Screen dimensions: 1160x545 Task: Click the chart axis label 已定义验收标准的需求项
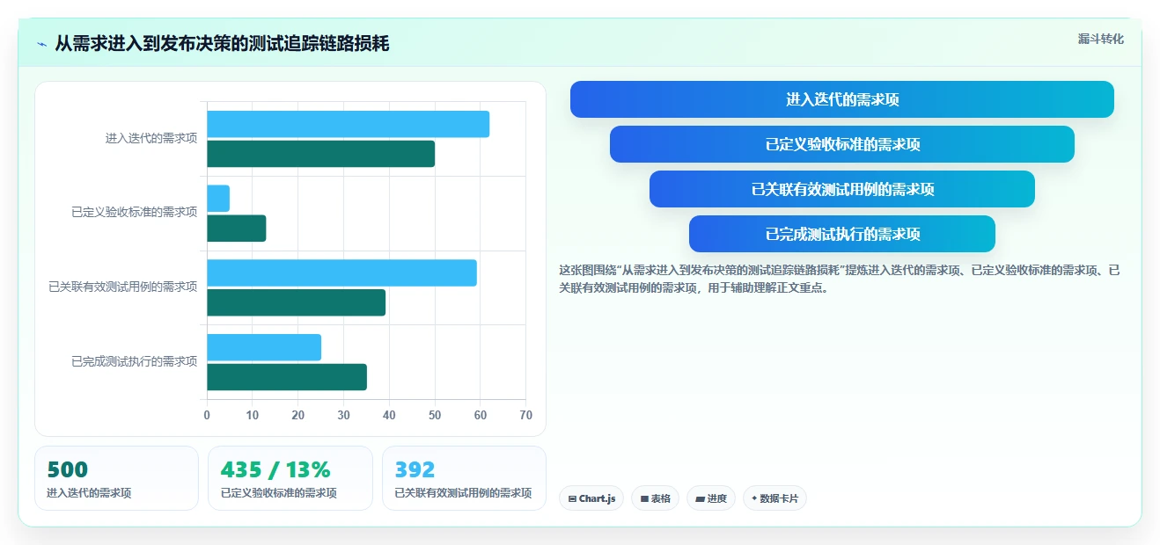(x=135, y=213)
